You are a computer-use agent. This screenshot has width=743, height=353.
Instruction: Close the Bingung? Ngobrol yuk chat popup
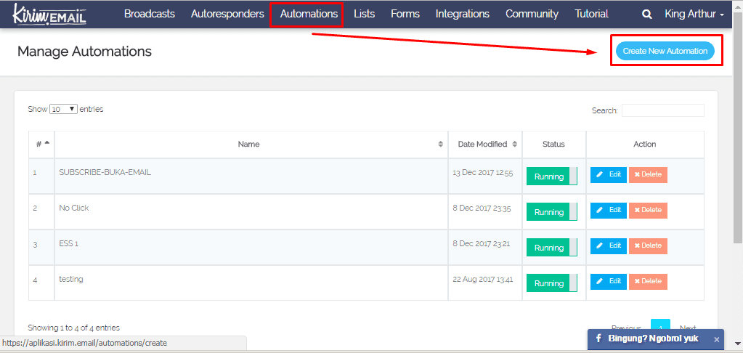click(x=716, y=339)
